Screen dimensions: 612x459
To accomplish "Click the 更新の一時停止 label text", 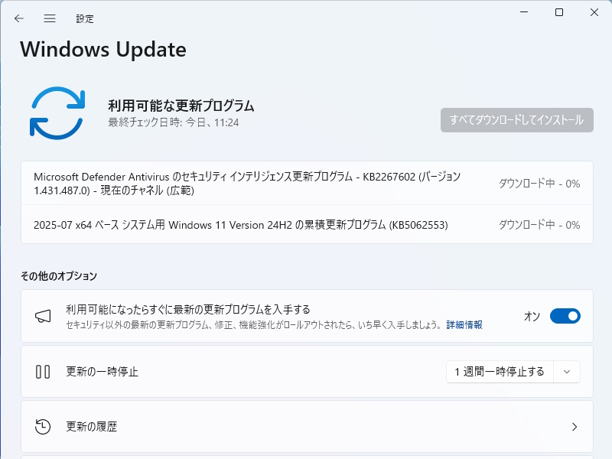I will 102,372.
